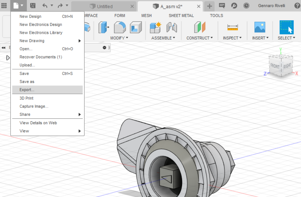Click the Undo arrow icon
The width and height of the screenshot is (301, 197).
[45, 6]
